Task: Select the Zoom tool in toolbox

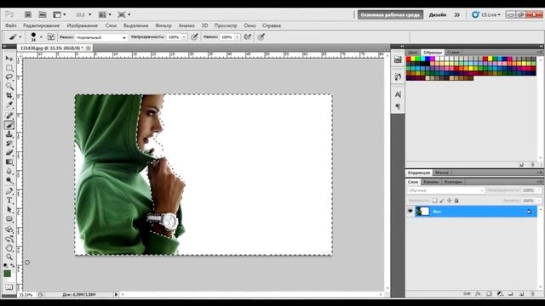Action: pos(9,257)
